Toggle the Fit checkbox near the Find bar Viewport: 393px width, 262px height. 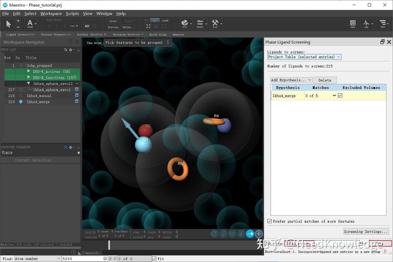tap(154, 258)
